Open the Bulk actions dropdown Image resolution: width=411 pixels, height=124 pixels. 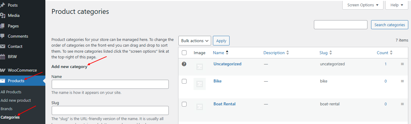tap(195, 41)
